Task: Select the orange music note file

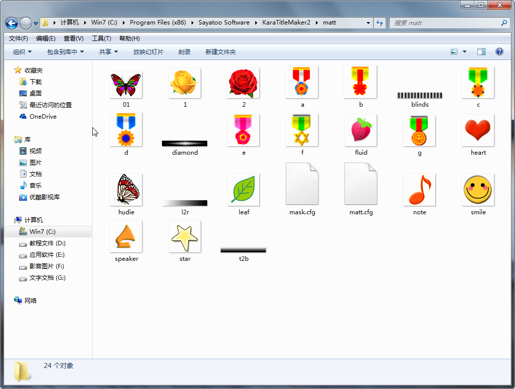Action: [419, 190]
